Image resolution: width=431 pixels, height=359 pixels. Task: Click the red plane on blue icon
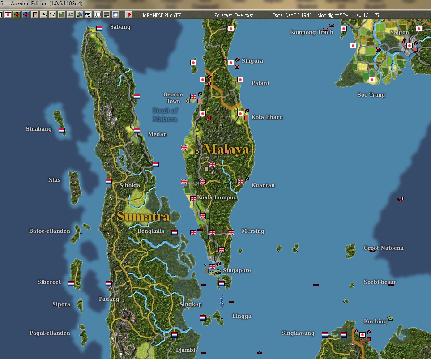[26, 15]
